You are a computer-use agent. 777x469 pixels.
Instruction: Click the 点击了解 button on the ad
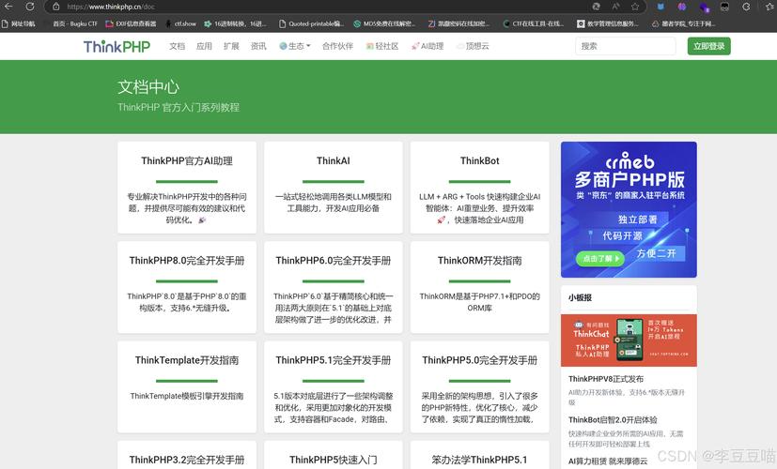[x=600, y=258]
